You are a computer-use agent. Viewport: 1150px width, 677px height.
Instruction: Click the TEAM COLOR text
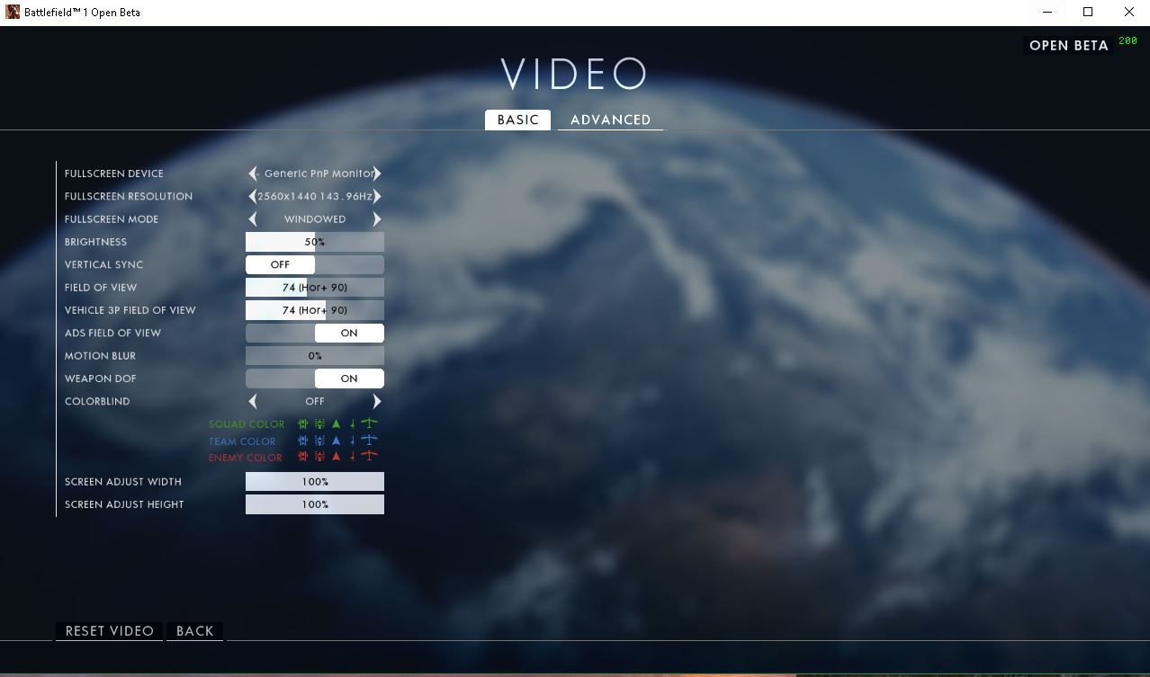click(x=242, y=441)
